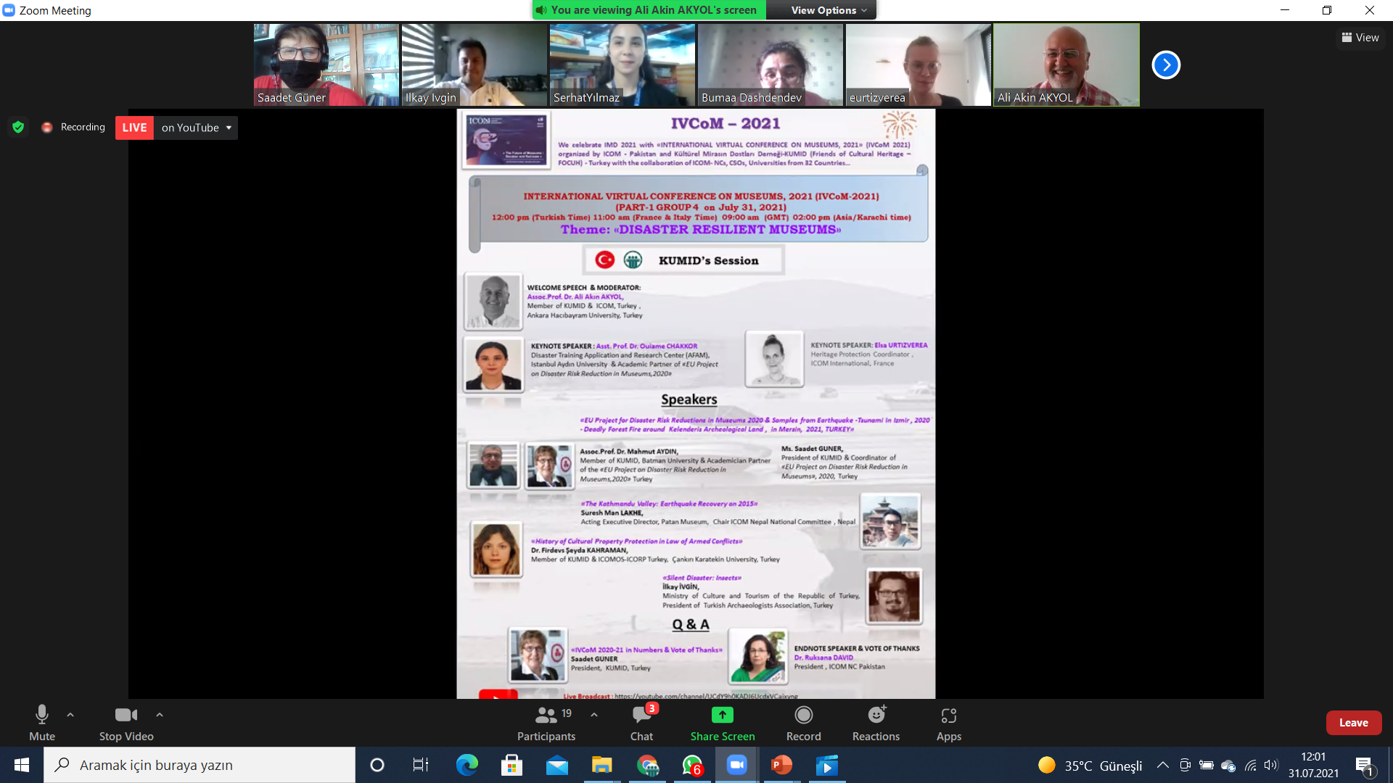Image resolution: width=1393 pixels, height=783 pixels.
Task: Open the Reactions menu
Action: click(876, 716)
